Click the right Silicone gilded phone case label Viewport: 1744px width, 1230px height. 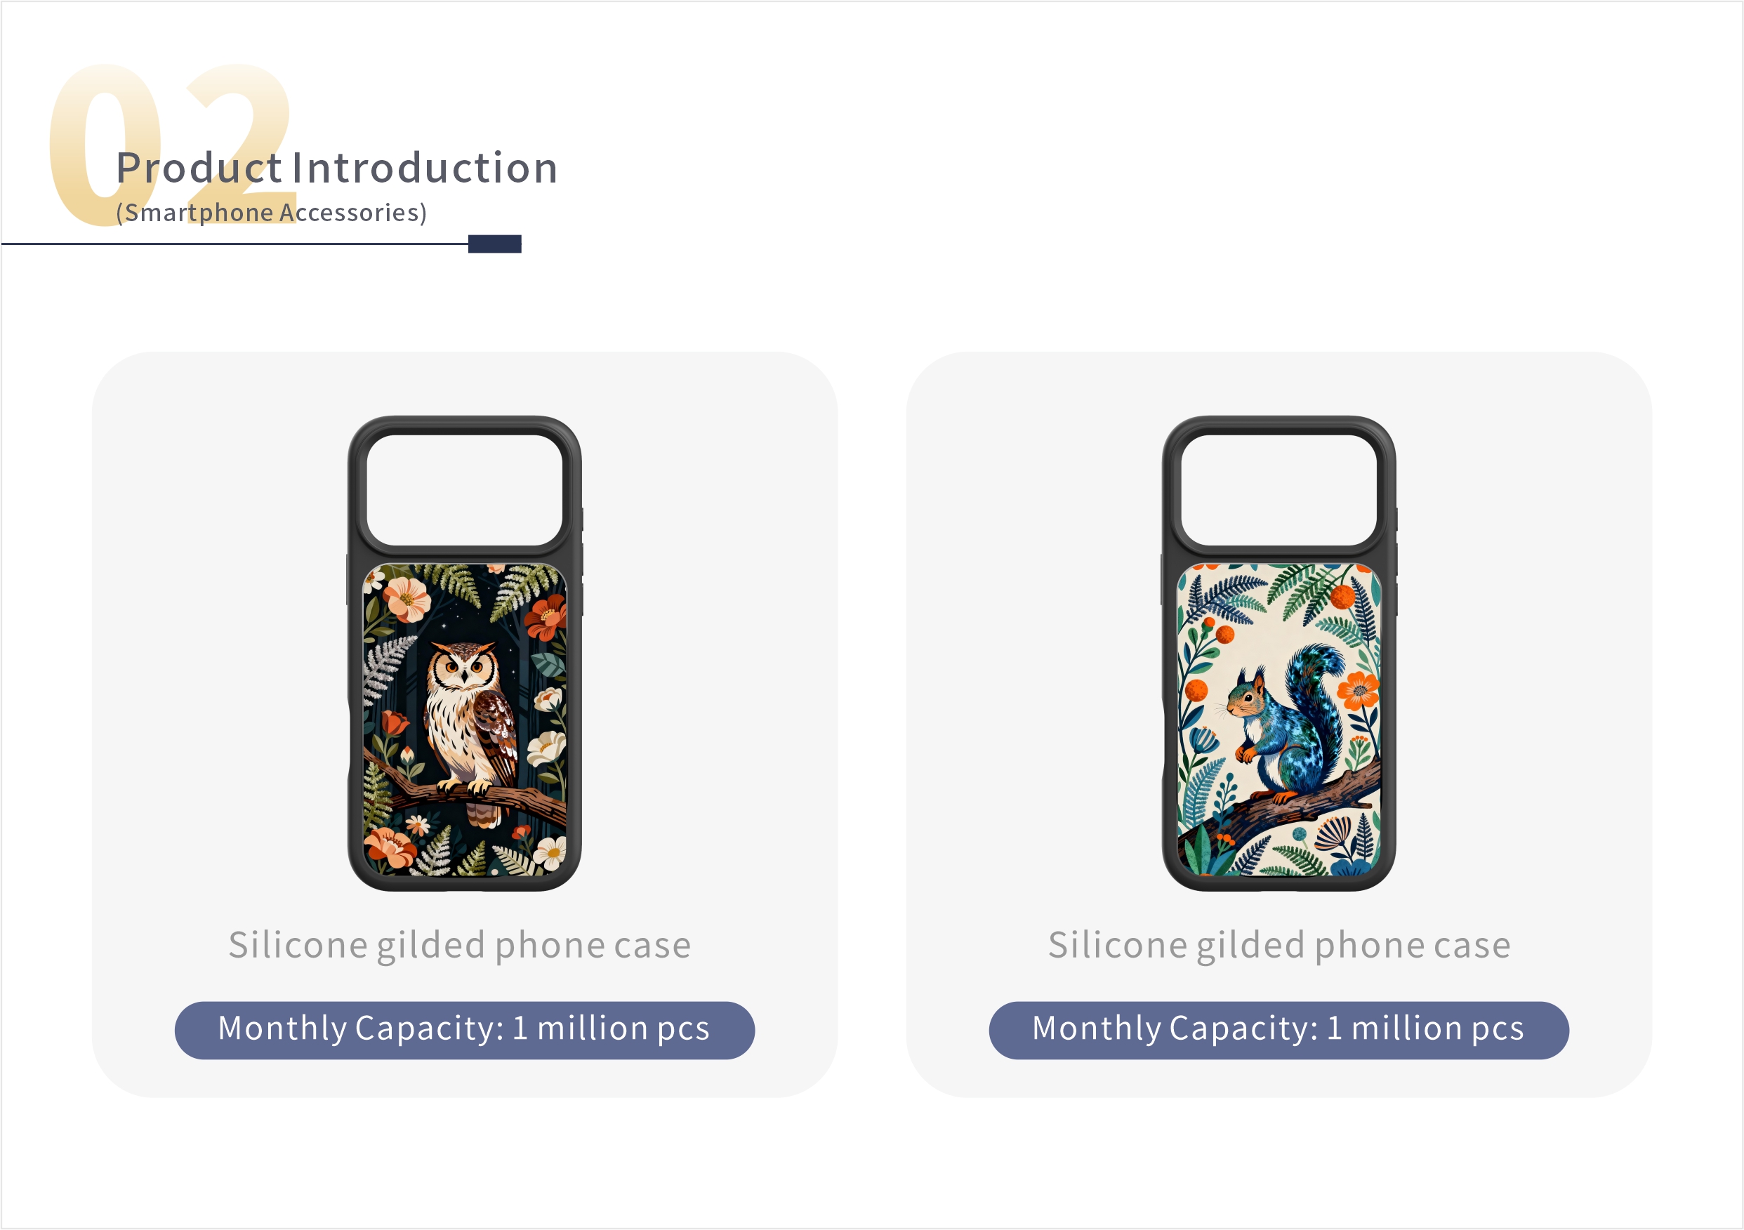click(x=1279, y=946)
